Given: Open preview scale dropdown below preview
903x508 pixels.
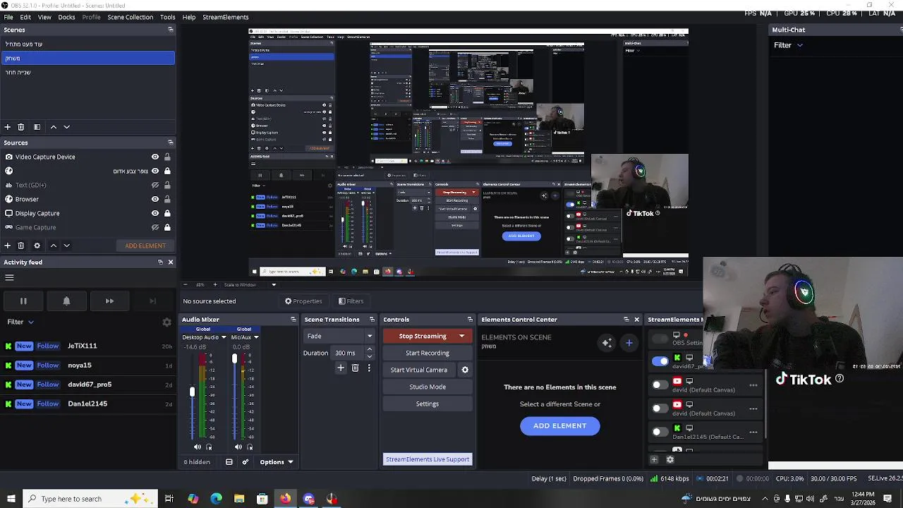Looking at the screenshot, I should pos(274,285).
